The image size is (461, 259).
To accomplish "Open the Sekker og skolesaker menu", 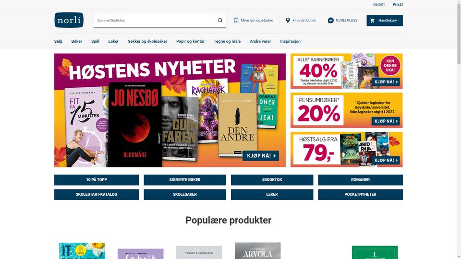I will point(147,41).
